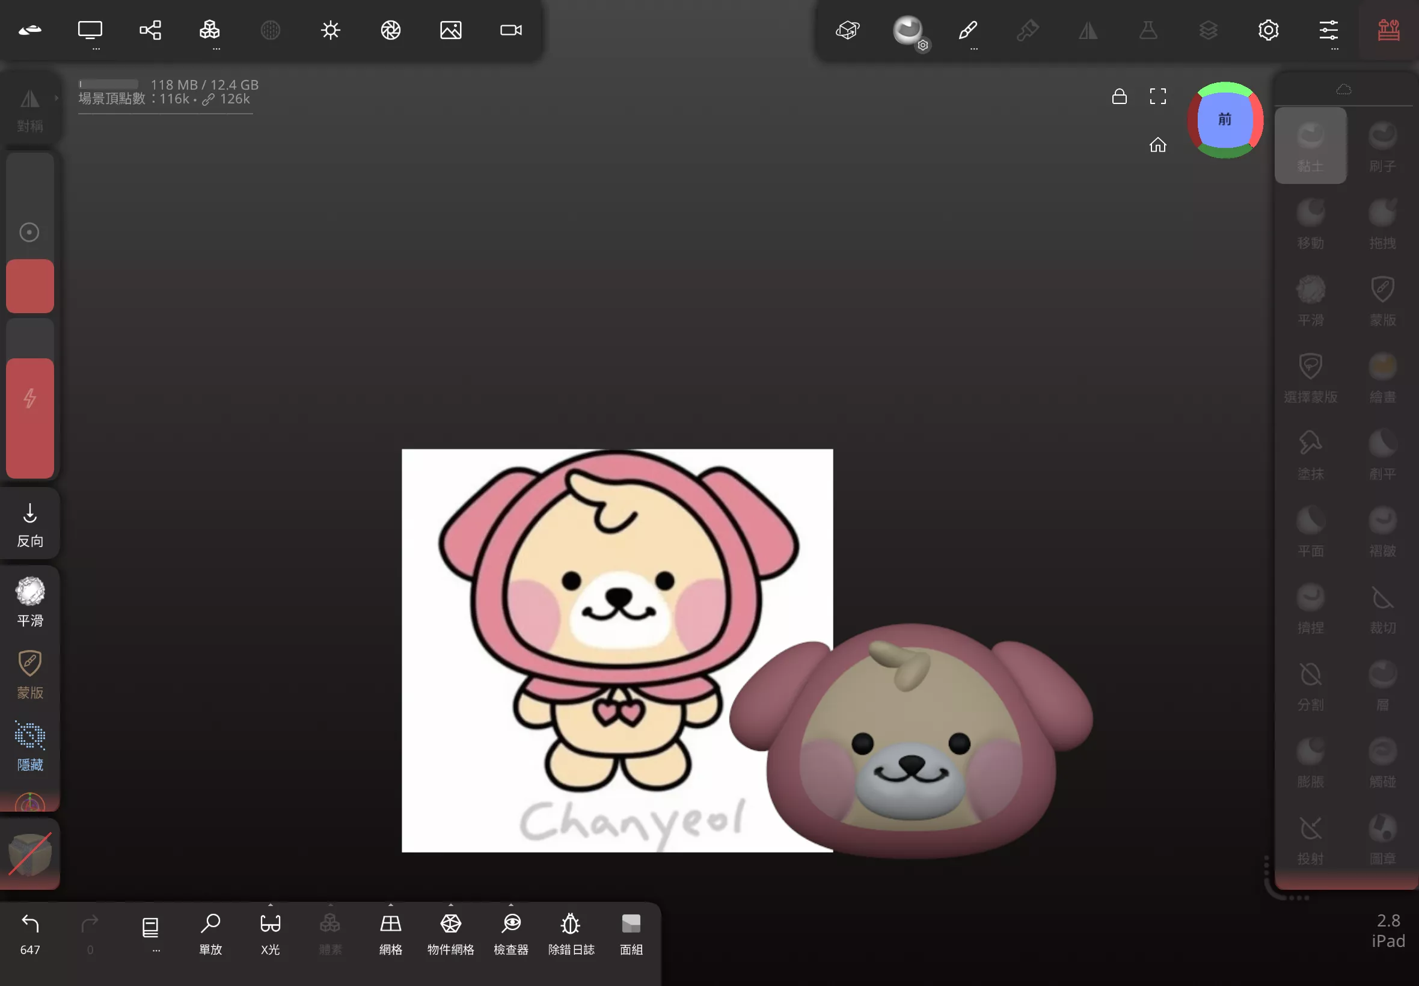Toggle the 檢查器 inspector
The width and height of the screenshot is (1419, 986).
tap(511, 934)
